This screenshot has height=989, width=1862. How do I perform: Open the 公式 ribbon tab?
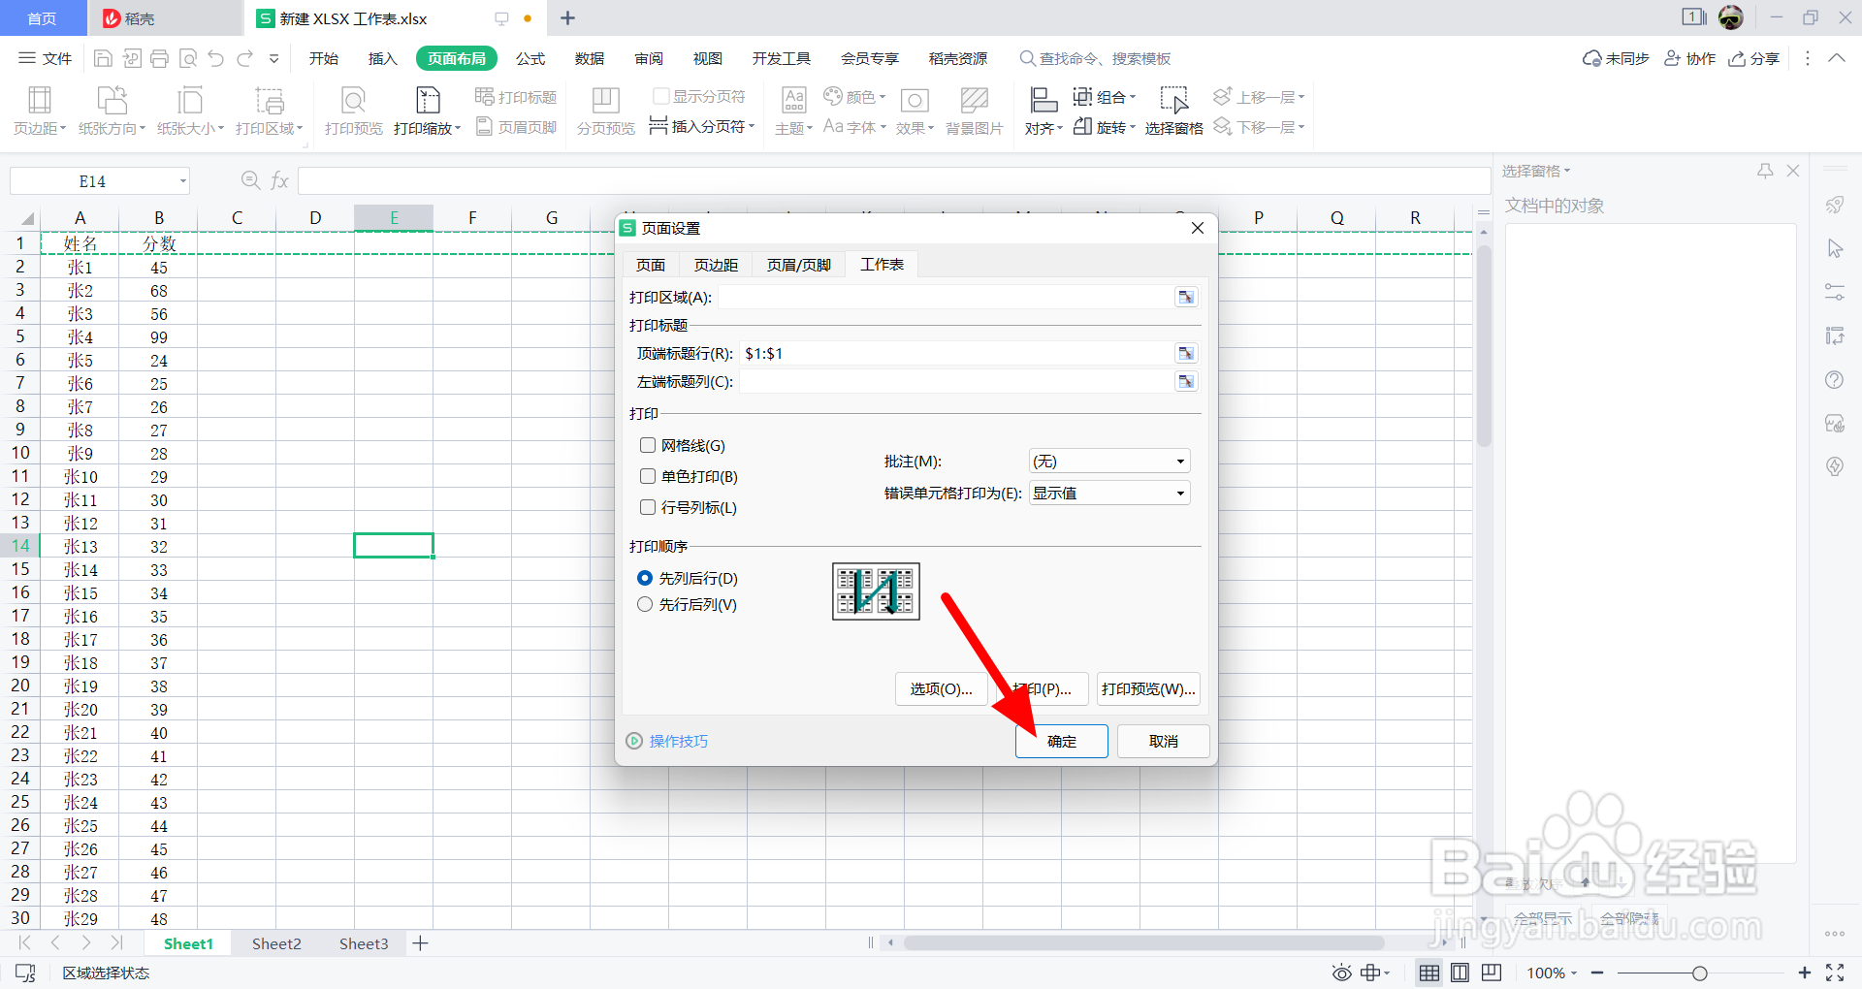[530, 58]
